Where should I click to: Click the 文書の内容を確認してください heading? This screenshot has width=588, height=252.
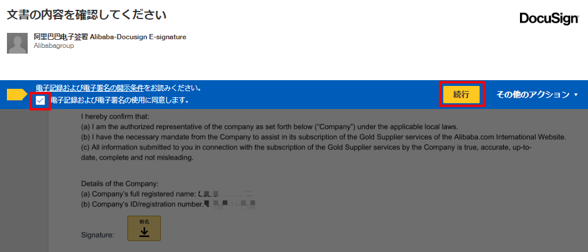pos(87,14)
